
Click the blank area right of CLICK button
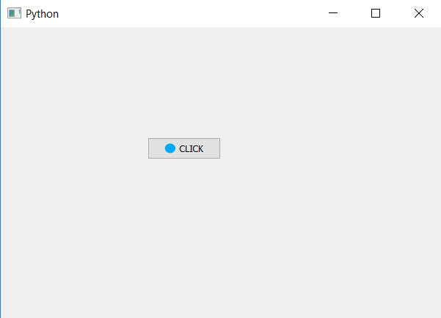pos(330,148)
